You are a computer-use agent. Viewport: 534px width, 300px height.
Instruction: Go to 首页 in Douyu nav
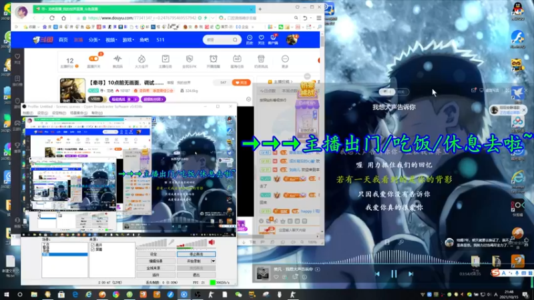[63, 40]
